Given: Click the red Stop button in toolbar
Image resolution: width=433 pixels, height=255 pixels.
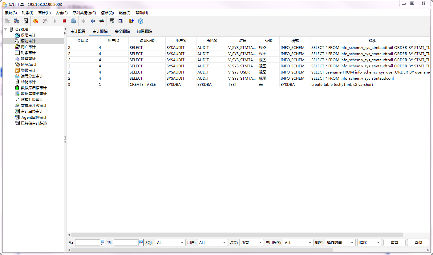Looking at the screenshot, I should pos(64,21).
